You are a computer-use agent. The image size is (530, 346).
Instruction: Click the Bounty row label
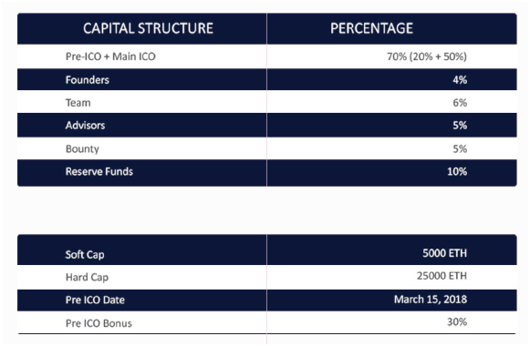[x=82, y=148]
